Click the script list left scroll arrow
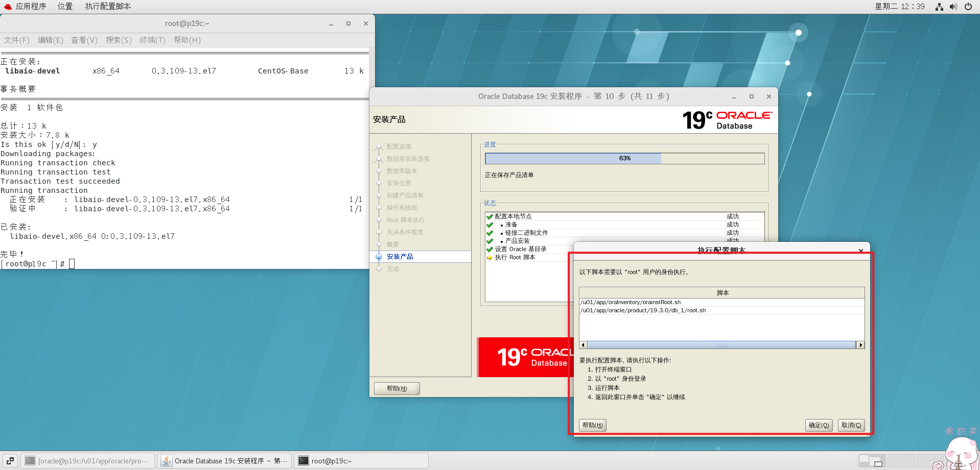980x470 pixels. click(583, 345)
